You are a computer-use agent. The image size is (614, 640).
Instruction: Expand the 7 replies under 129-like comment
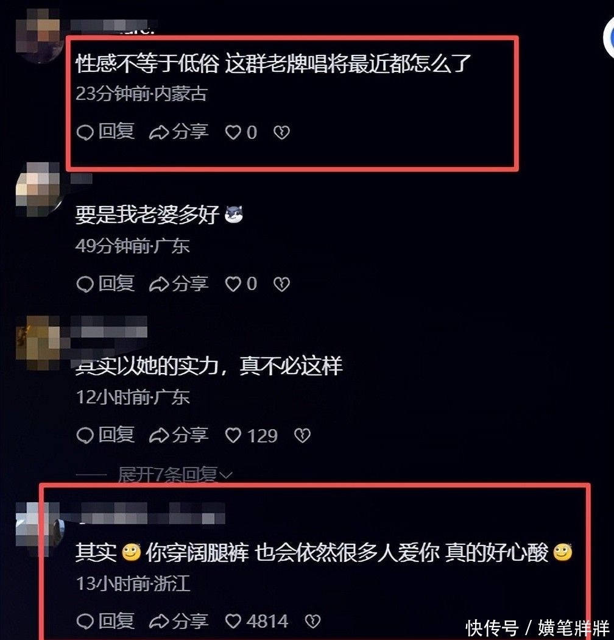click(x=175, y=475)
